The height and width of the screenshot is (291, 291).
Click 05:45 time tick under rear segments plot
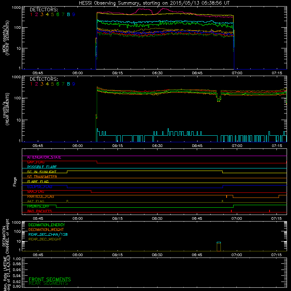pos(38,146)
